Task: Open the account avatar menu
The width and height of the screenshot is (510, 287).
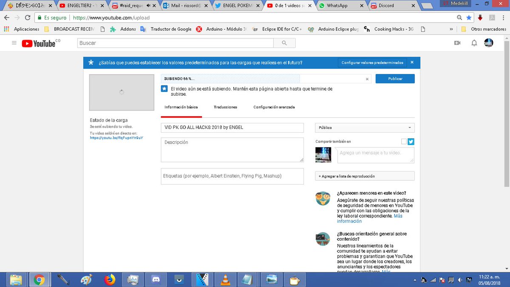Action: [x=489, y=43]
